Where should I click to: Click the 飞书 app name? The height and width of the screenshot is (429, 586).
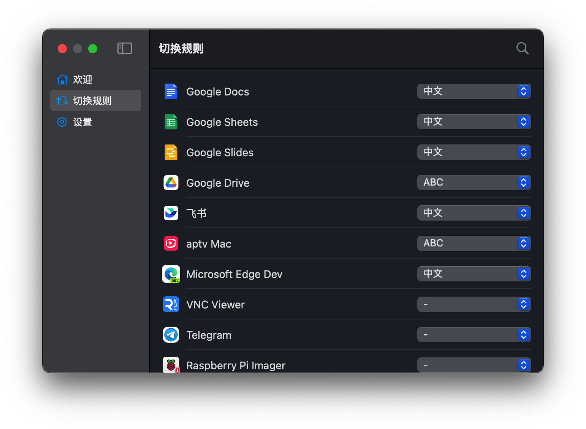196,213
